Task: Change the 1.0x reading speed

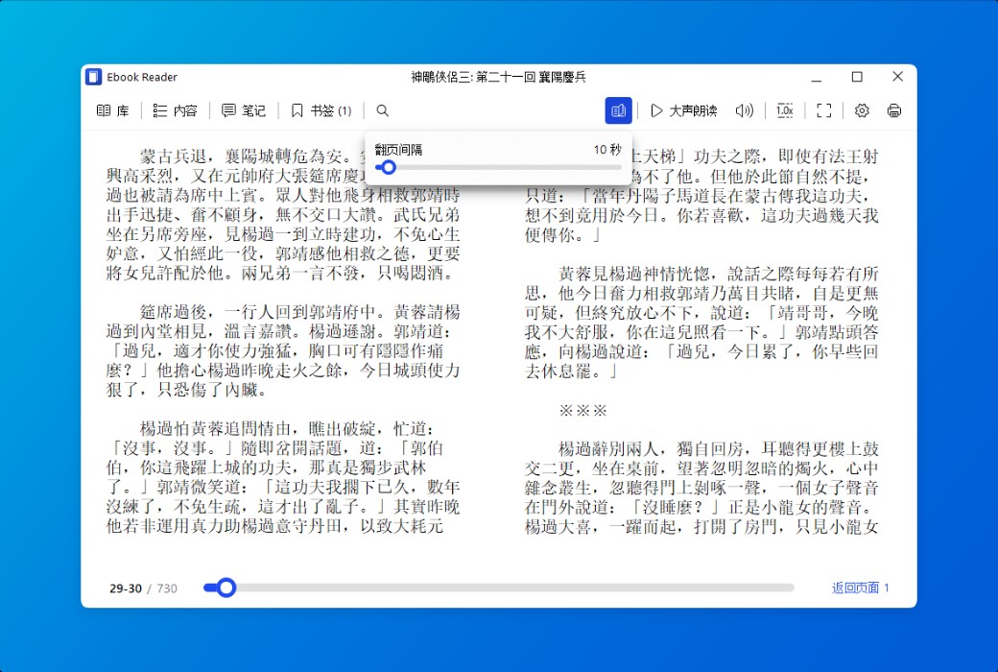Action: point(784,109)
